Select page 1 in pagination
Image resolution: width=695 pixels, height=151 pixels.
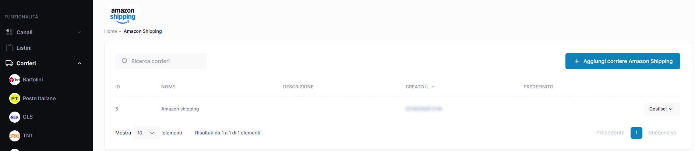(636, 133)
